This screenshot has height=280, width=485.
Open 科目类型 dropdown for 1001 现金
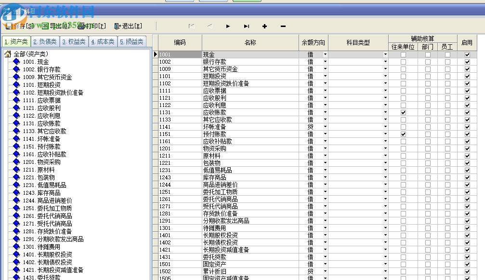click(x=385, y=54)
